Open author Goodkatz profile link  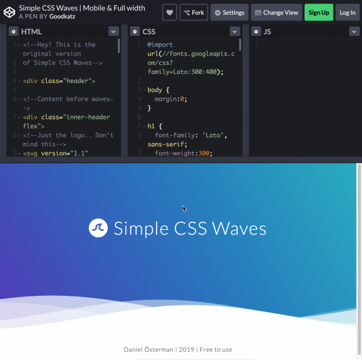pyautogui.click(x=62, y=16)
